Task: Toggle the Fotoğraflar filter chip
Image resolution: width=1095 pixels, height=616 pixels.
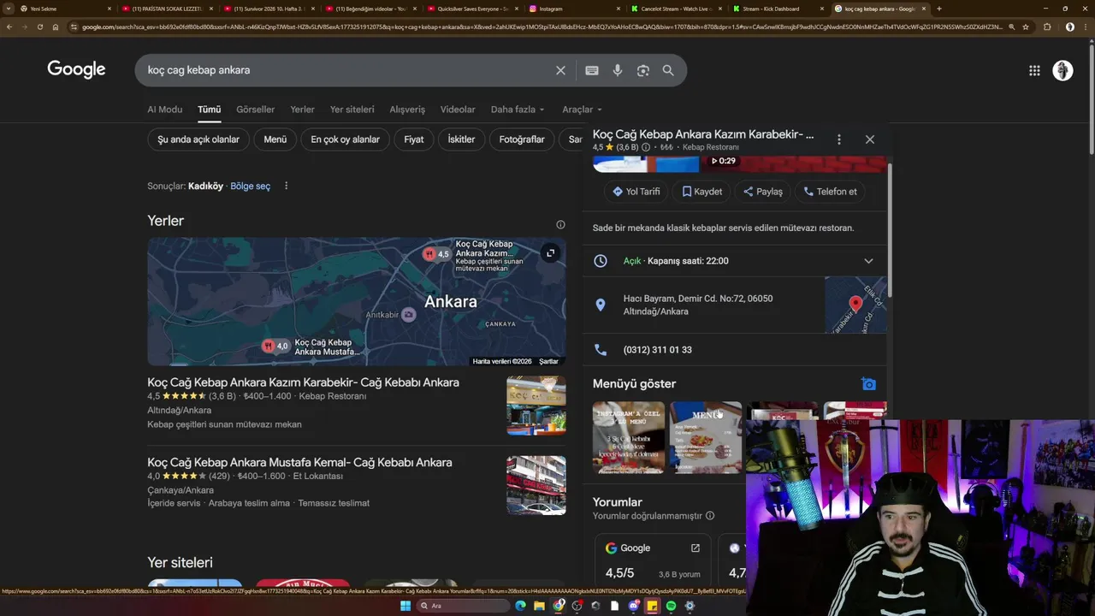Action: tap(522, 139)
